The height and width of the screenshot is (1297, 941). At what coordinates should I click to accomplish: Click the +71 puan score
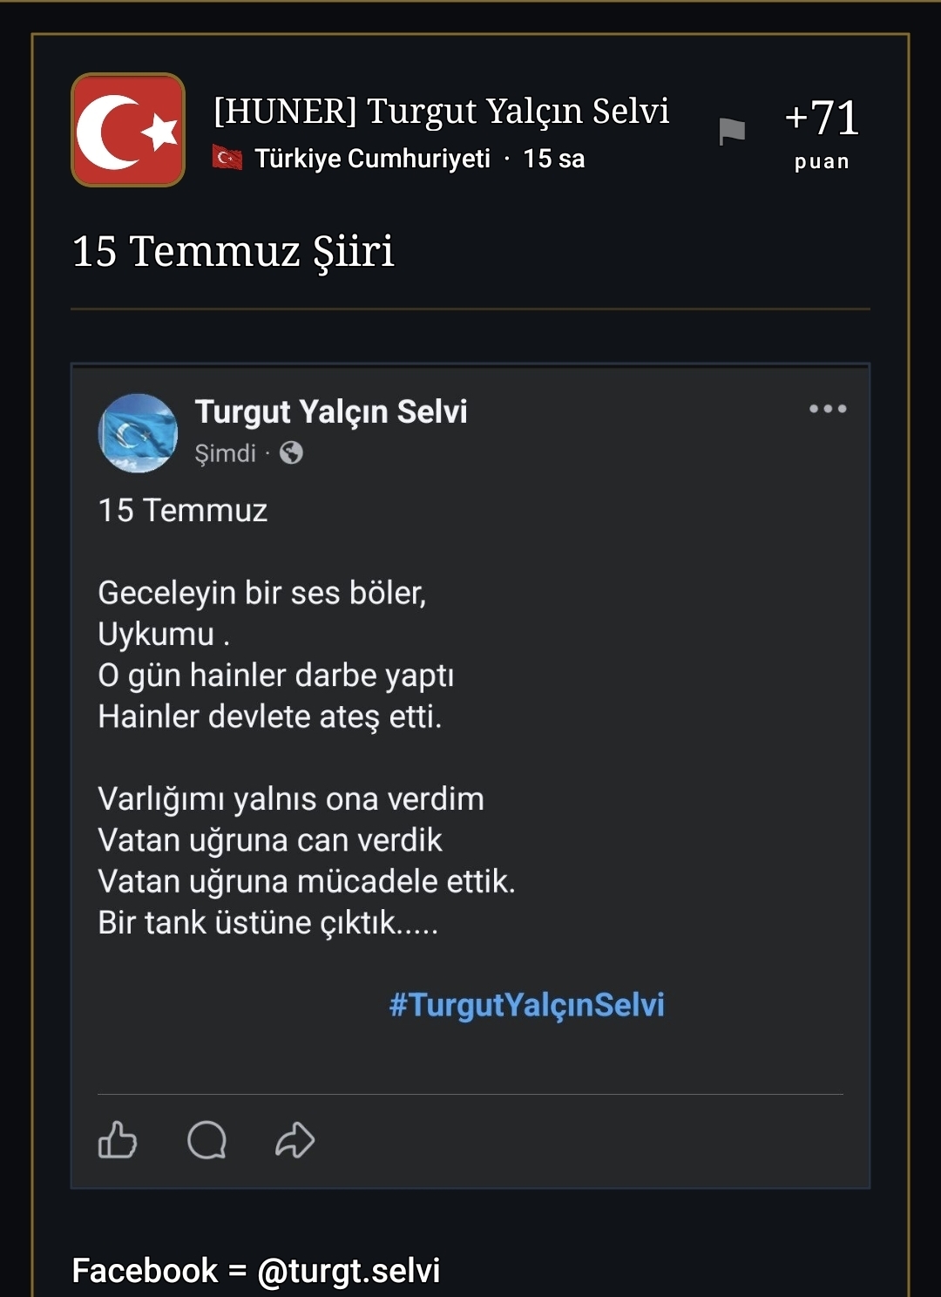(822, 132)
